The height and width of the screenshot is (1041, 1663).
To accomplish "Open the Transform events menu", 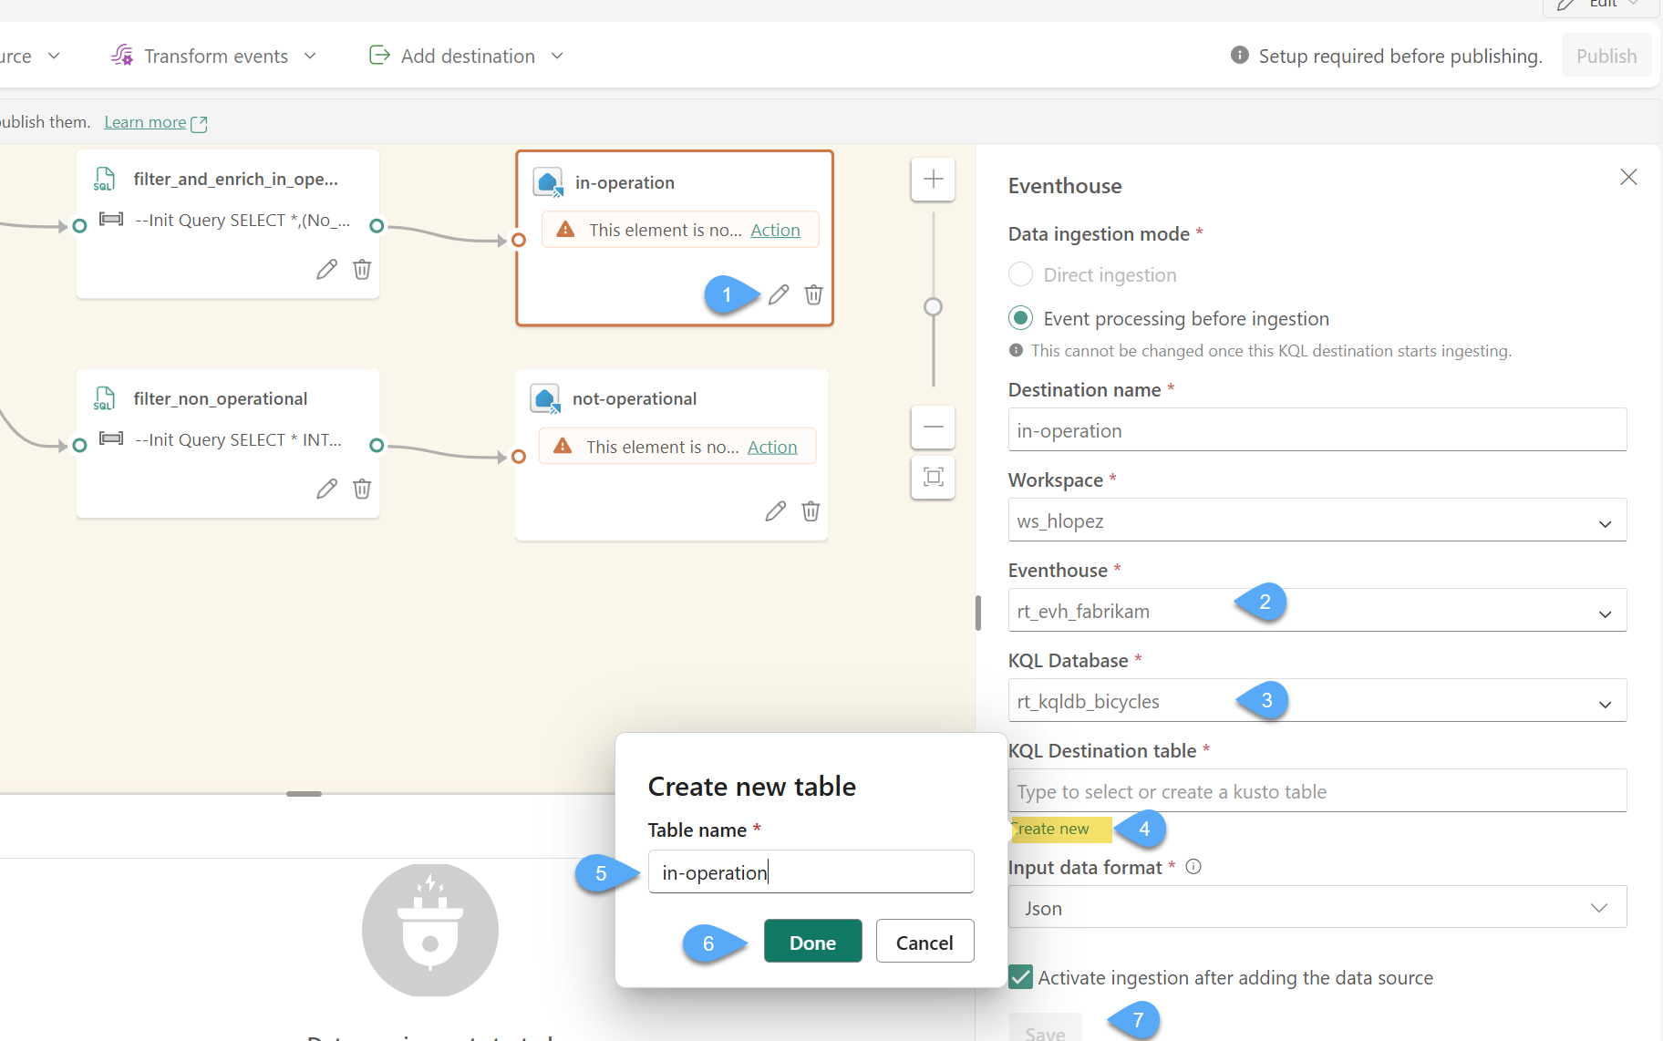I will (x=215, y=57).
